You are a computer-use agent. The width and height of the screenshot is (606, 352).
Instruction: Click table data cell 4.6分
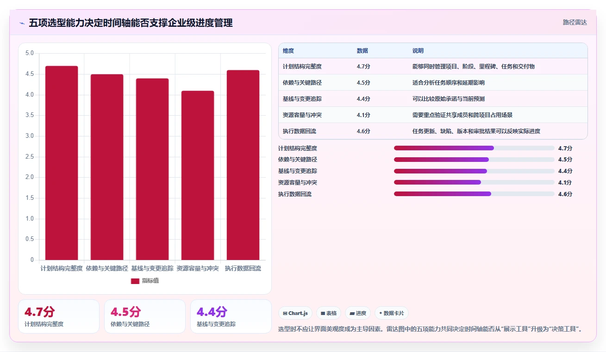(363, 131)
